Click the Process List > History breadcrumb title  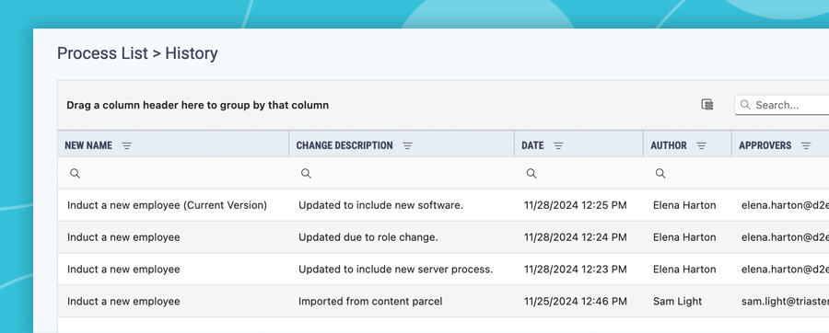pyautogui.click(x=137, y=53)
